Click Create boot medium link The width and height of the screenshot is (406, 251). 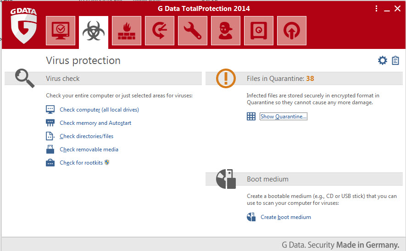286,217
